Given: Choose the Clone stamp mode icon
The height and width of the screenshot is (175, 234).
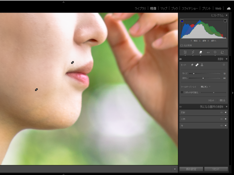Looking at the screenshot, I should coord(202,65).
